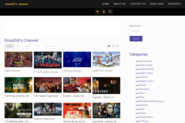
Task: Open The Walking Dead thumbnail
Action: click(x=18, y=110)
